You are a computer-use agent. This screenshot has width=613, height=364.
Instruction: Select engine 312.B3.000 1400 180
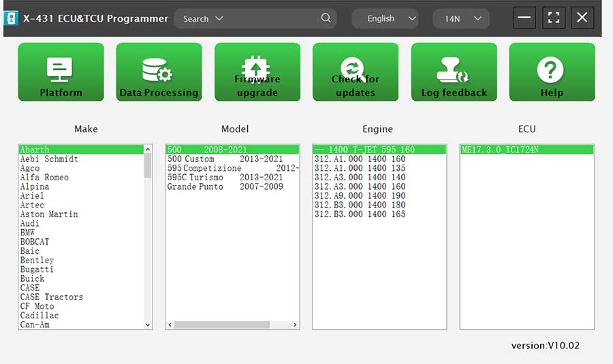click(x=379, y=205)
